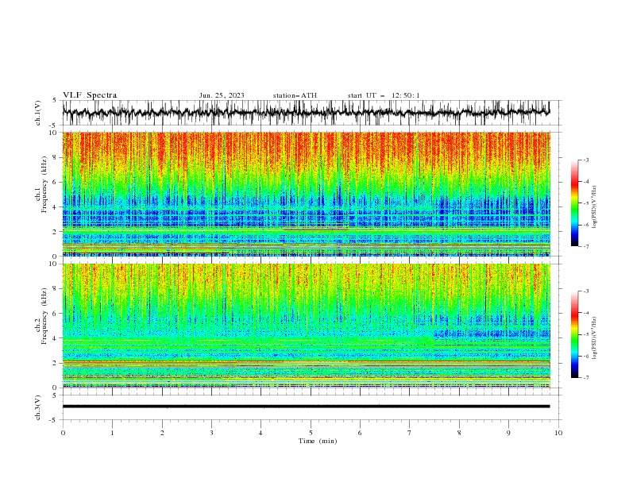Click the "ch.1(V)" waveform axis label

pos(38,113)
